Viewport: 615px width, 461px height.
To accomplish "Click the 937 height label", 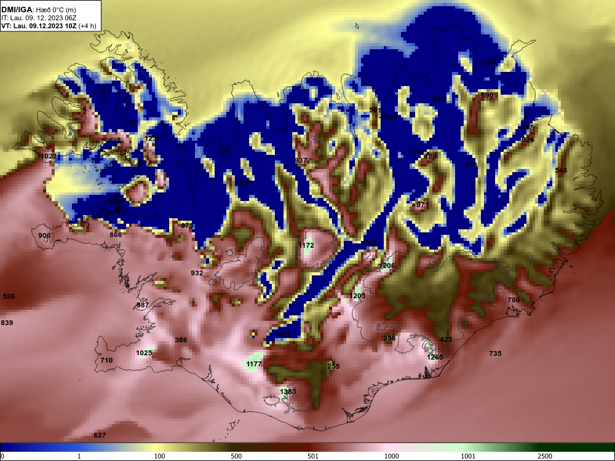I will point(301,160).
